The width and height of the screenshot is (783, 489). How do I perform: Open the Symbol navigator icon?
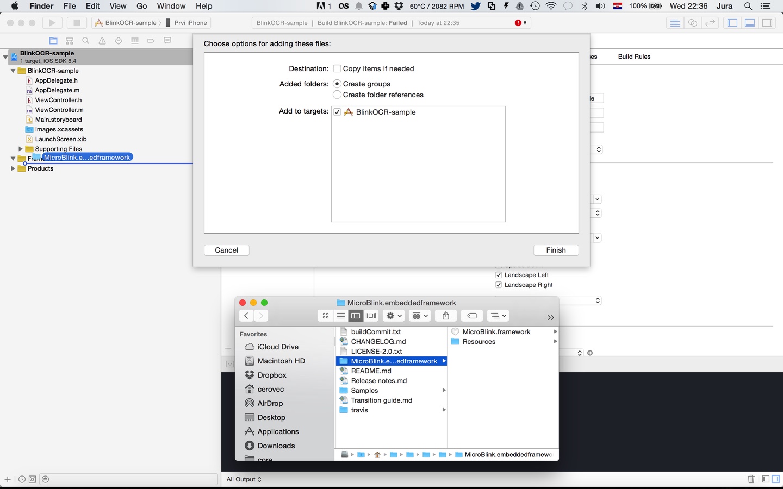[x=70, y=41]
